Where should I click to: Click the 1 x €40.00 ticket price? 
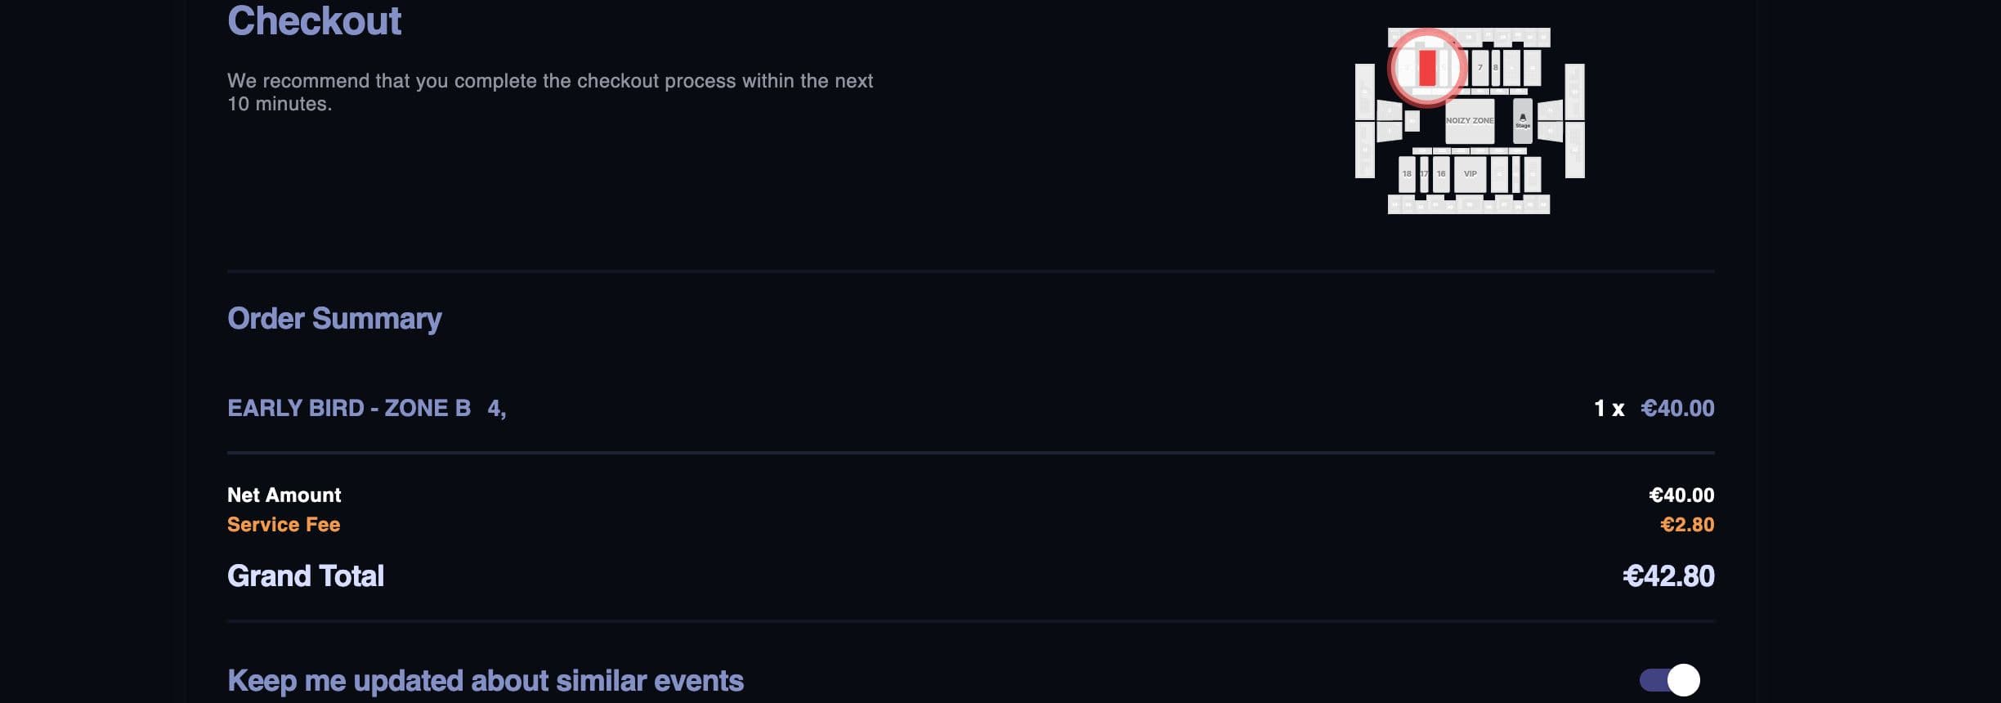[x=1654, y=408]
